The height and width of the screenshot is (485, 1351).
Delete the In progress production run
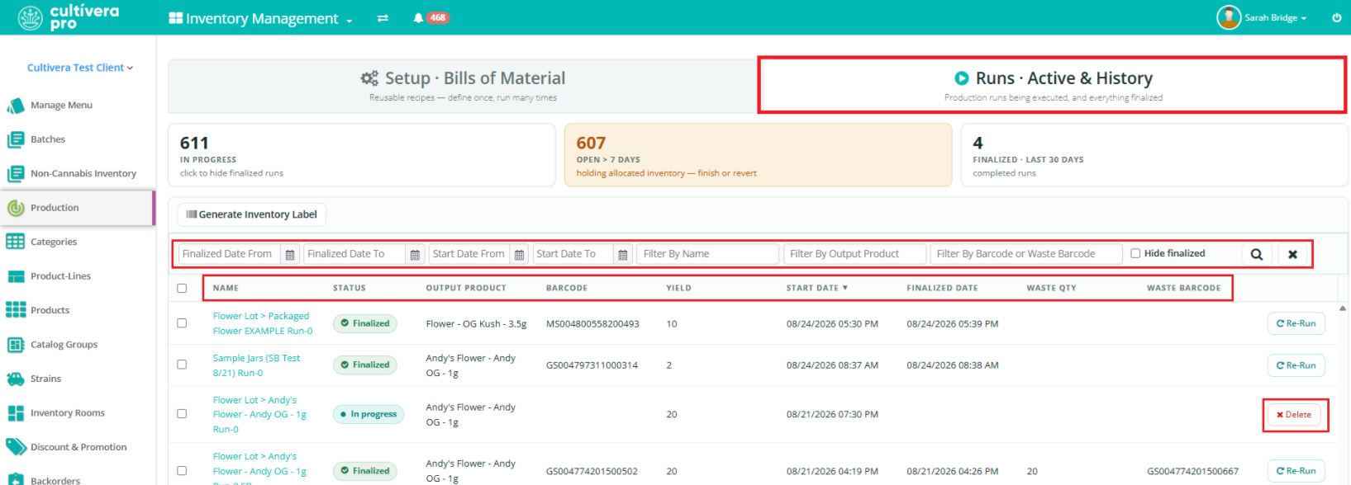tap(1294, 415)
